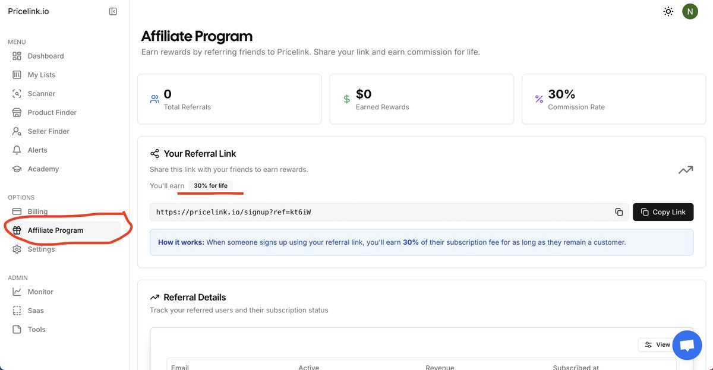The image size is (713, 370).
Task: Copy link via icon inside URL field
Action: pos(619,212)
